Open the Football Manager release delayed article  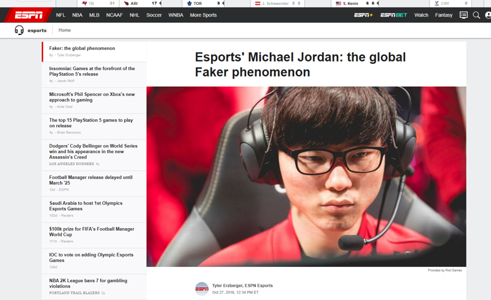point(91,180)
